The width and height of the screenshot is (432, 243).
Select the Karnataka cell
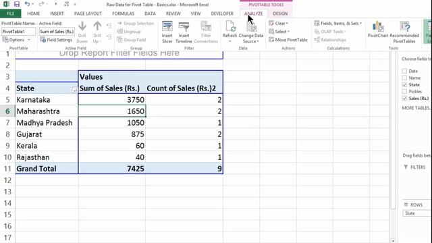47,100
